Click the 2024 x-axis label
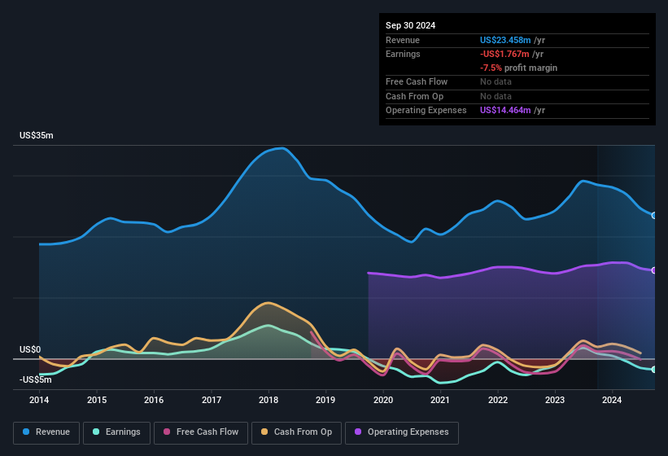Viewport: 668px width, 456px height. pyautogui.click(x=612, y=400)
